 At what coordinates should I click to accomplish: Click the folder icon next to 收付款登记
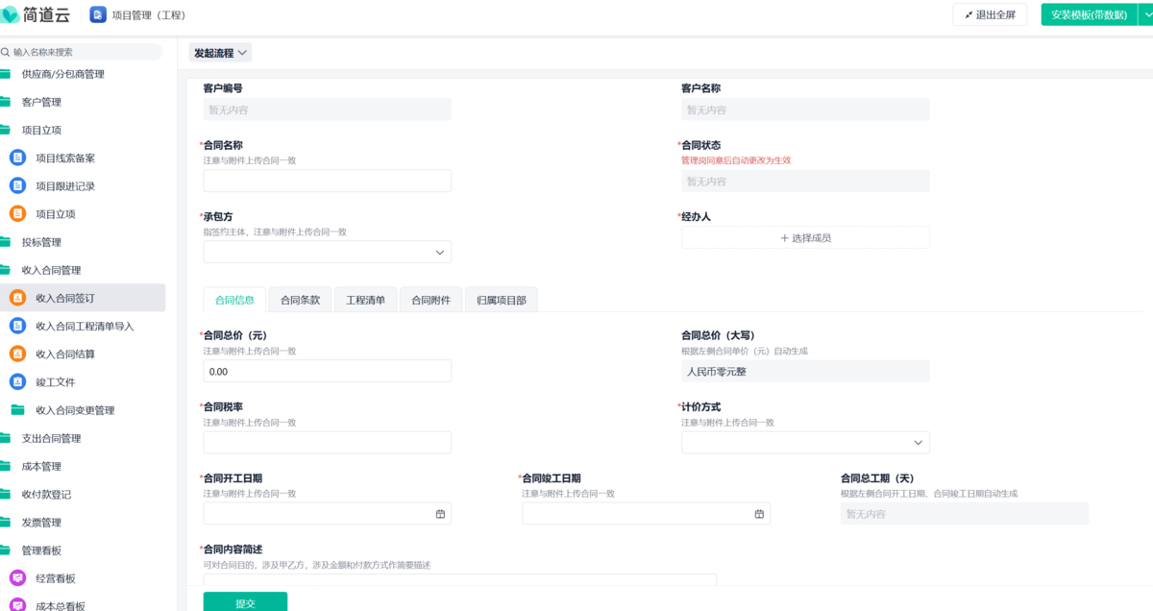pyautogui.click(x=5, y=494)
